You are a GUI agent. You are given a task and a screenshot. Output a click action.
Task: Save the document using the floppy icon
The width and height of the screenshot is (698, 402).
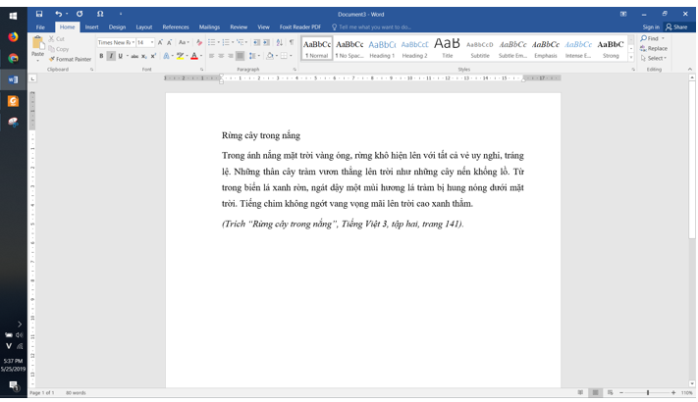39,15
